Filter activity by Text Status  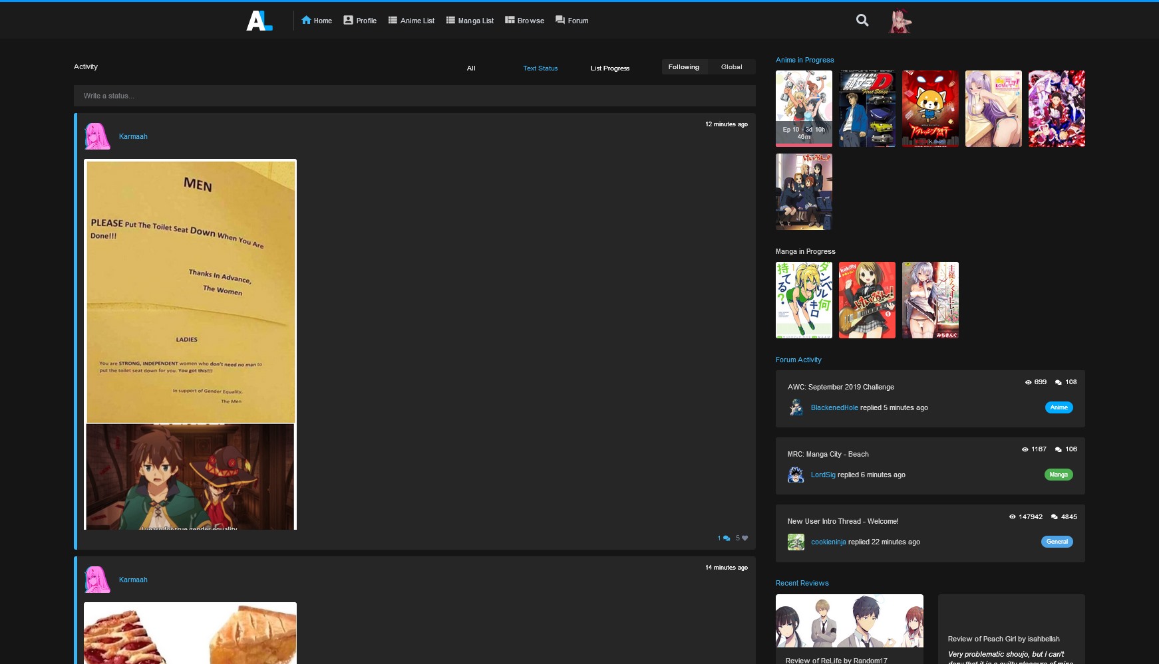coord(540,68)
